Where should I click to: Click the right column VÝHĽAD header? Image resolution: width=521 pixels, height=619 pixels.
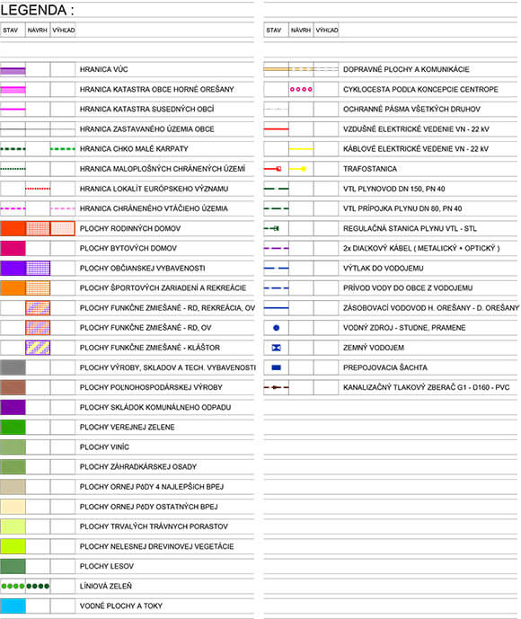click(327, 30)
